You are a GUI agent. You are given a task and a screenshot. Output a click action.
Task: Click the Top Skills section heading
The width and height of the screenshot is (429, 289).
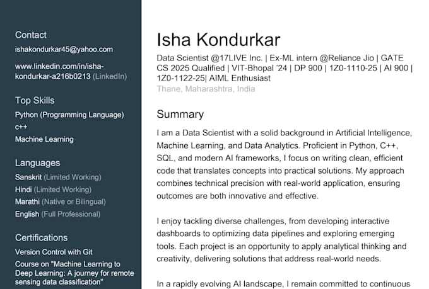pyautogui.click(x=35, y=101)
